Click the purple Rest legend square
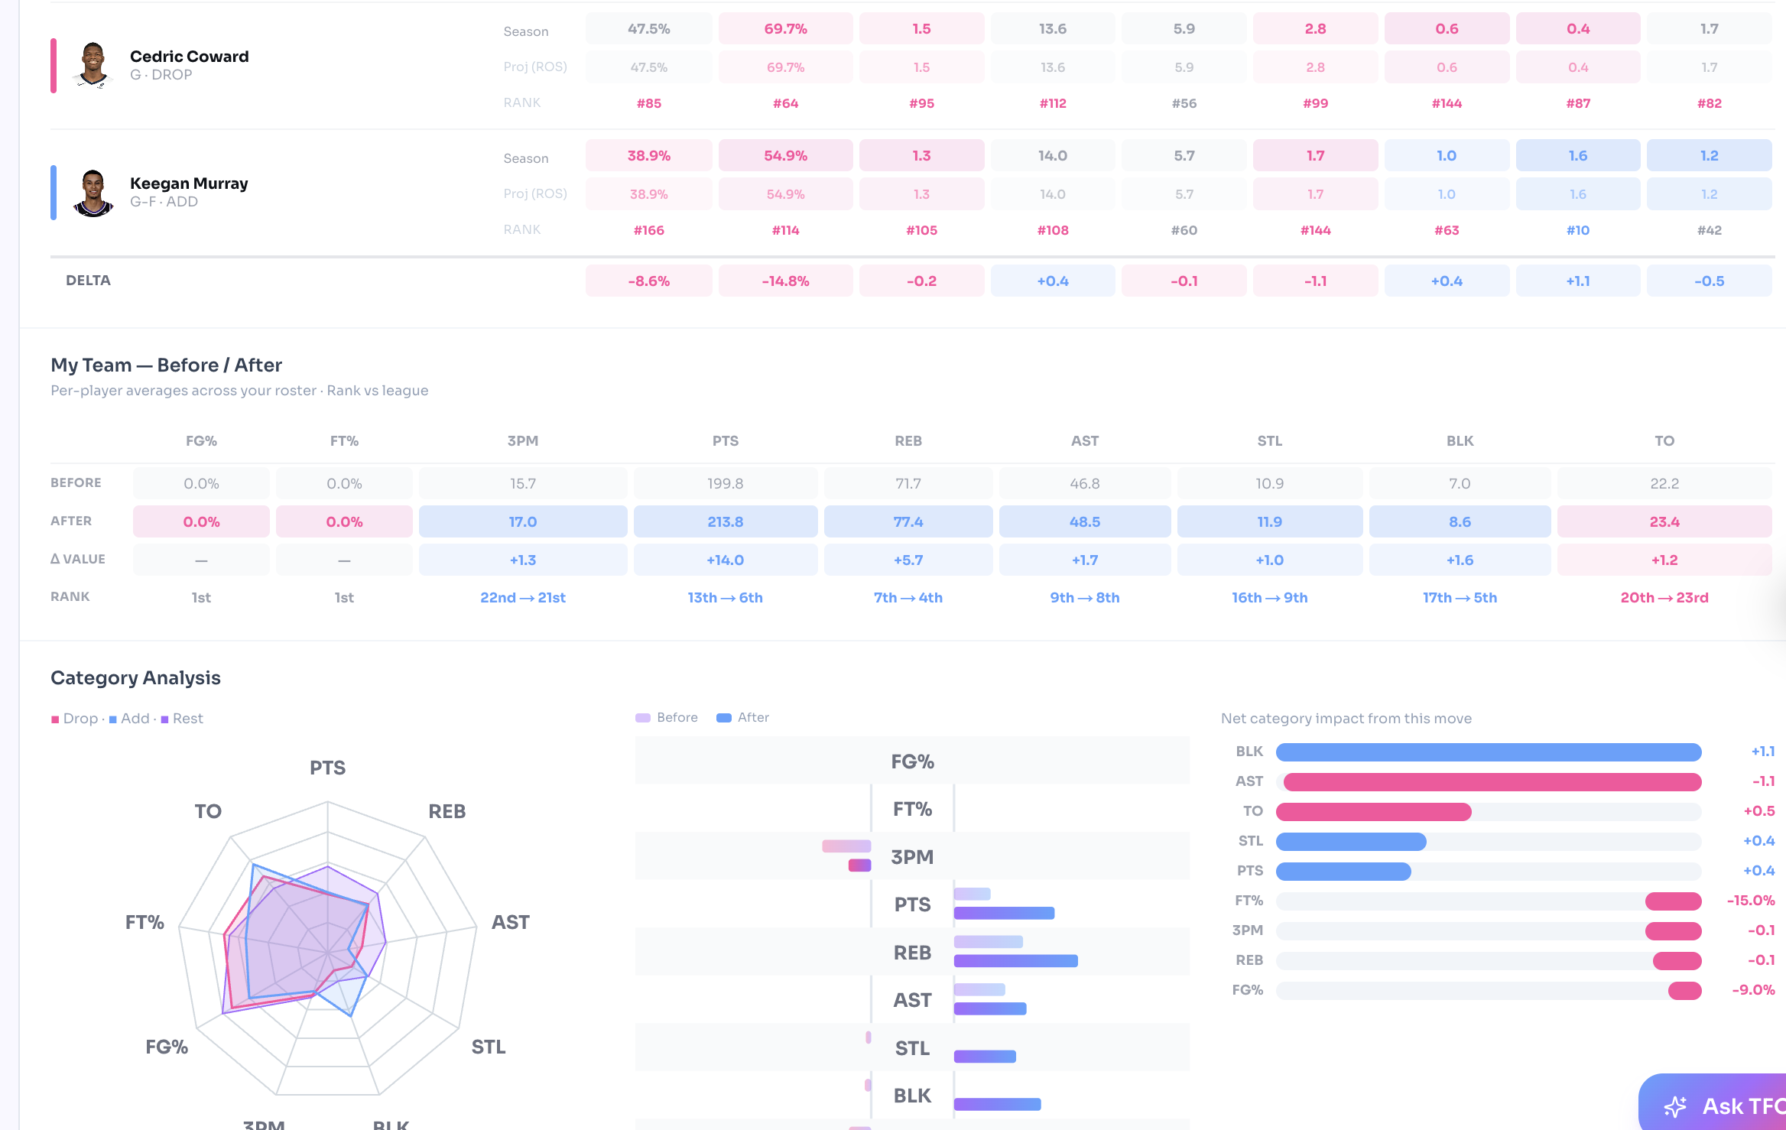1786x1130 pixels. (x=164, y=719)
